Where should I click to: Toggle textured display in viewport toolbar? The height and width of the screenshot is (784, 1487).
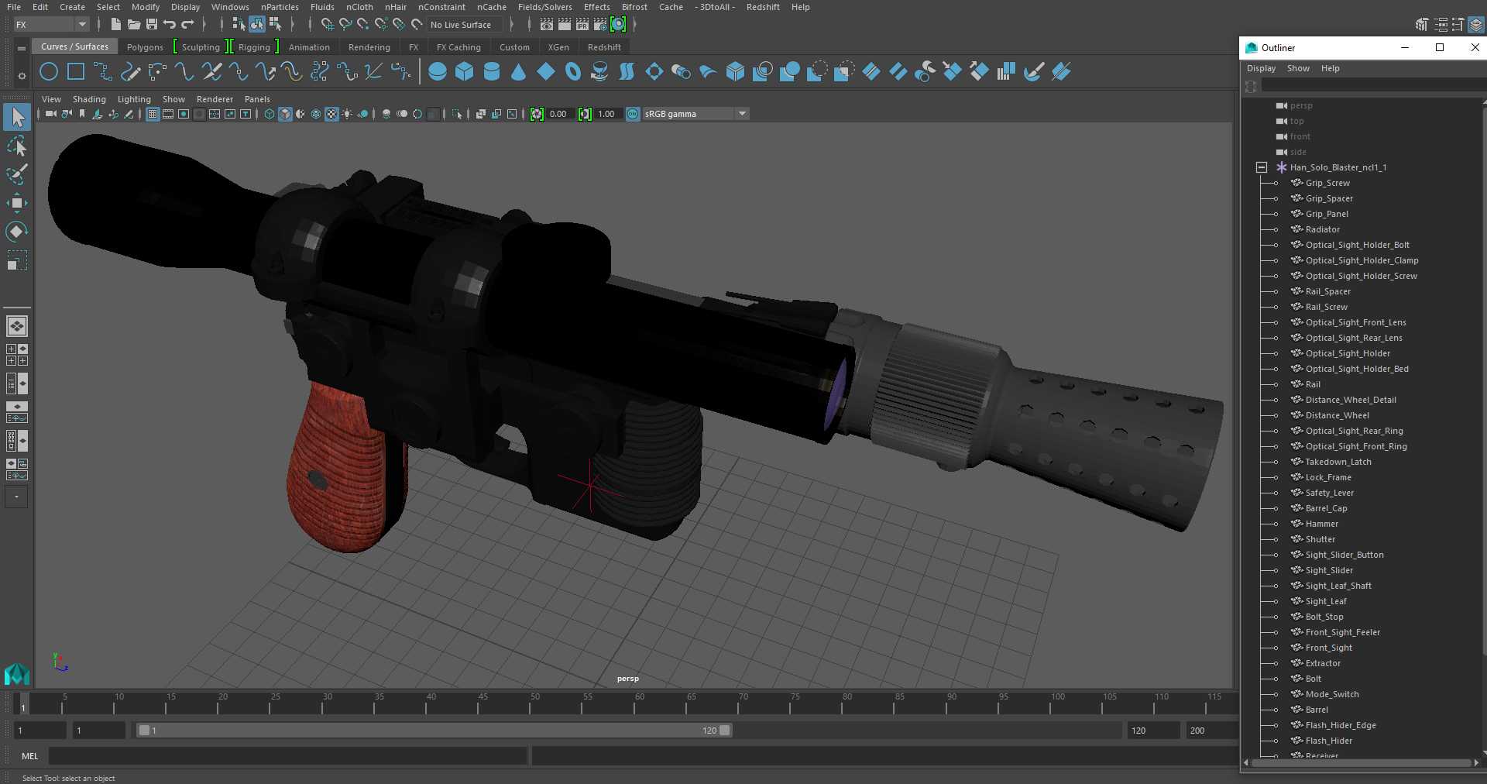coord(331,114)
